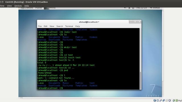
Task: Minimize the ahmad@localhost terminal window
Action: click(x=131, y=22)
